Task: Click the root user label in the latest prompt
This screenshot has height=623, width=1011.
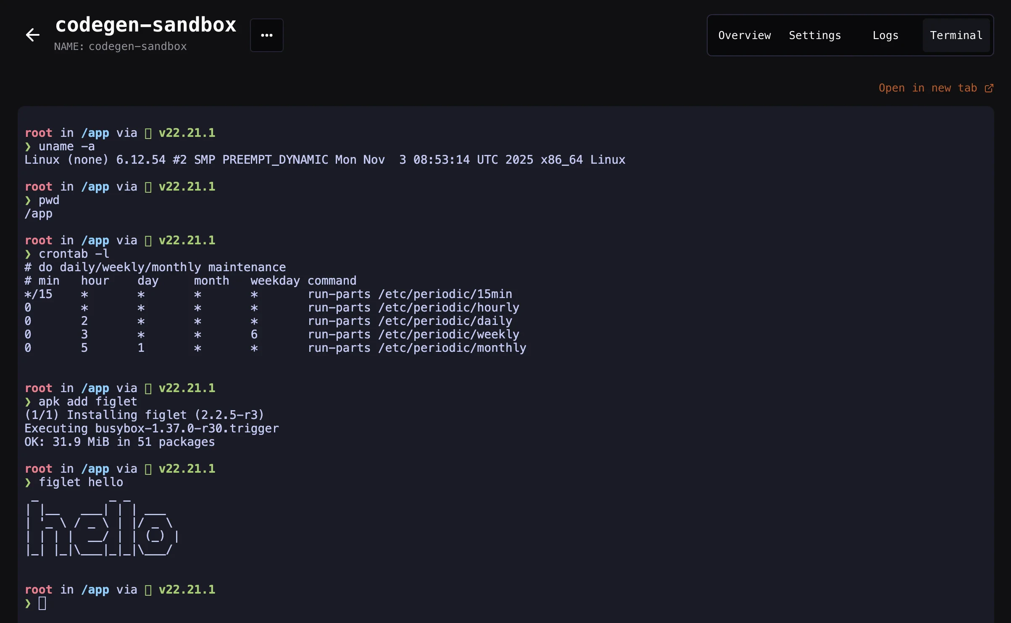Action: (x=38, y=589)
